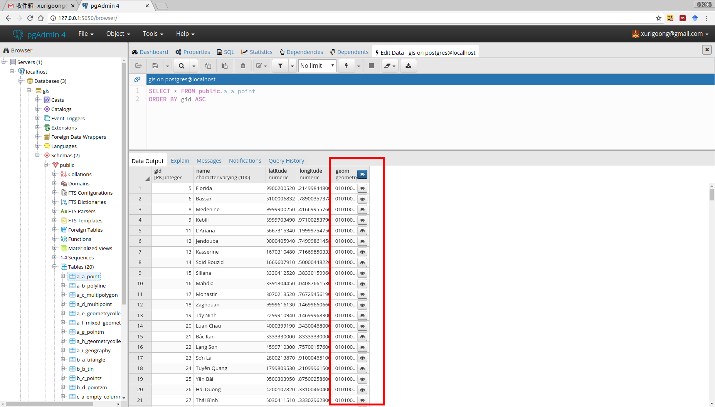Toggle geometry viewer in geom column header
The width and height of the screenshot is (715, 407).
click(362, 175)
